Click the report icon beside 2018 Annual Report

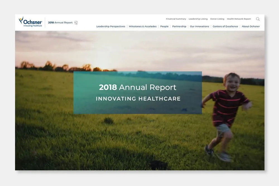[76, 22]
